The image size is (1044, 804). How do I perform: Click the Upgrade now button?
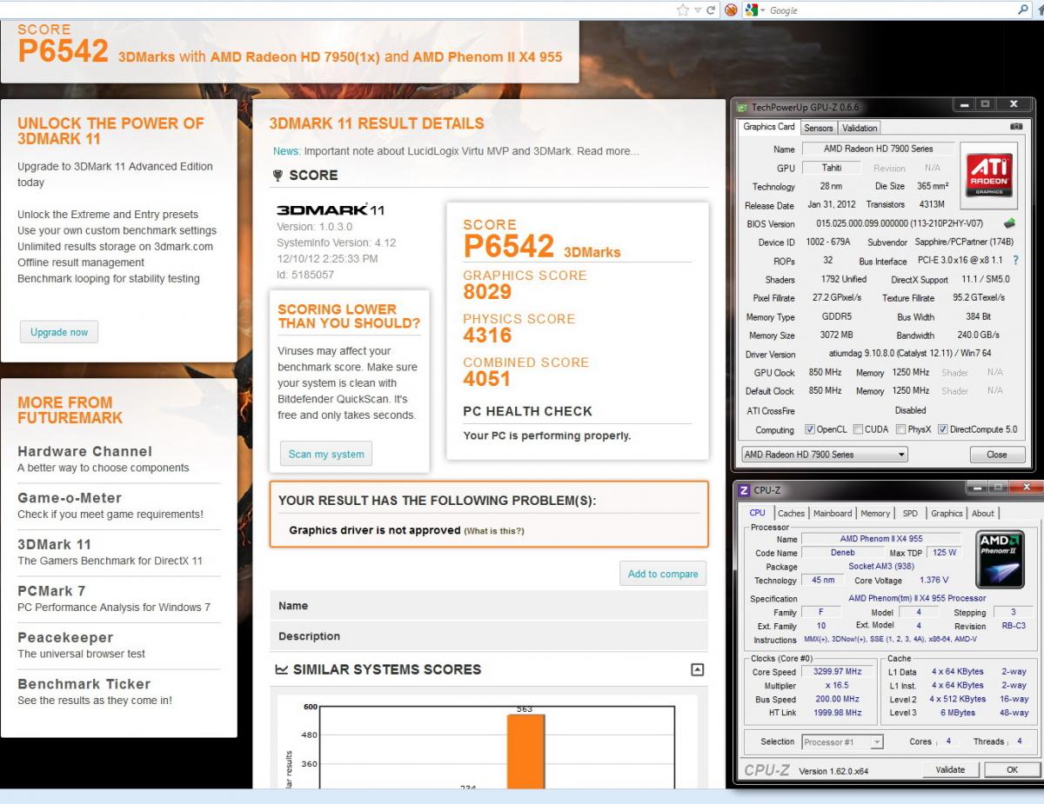click(x=59, y=332)
